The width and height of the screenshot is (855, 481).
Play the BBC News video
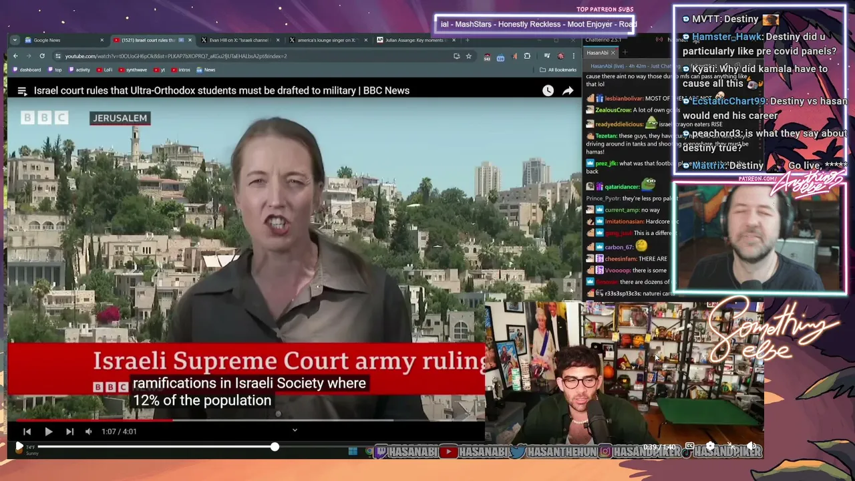tap(48, 432)
